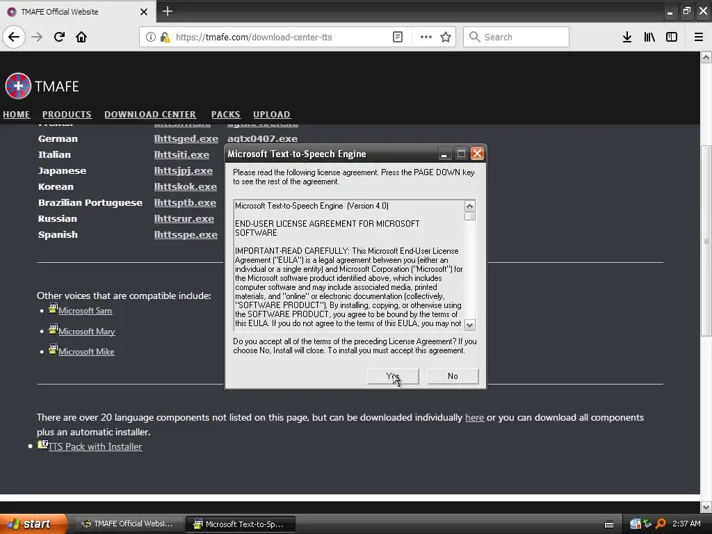The image size is (712, 534).
Task: Open the page actions three-dots menu
Action: [x=426, y=37]
